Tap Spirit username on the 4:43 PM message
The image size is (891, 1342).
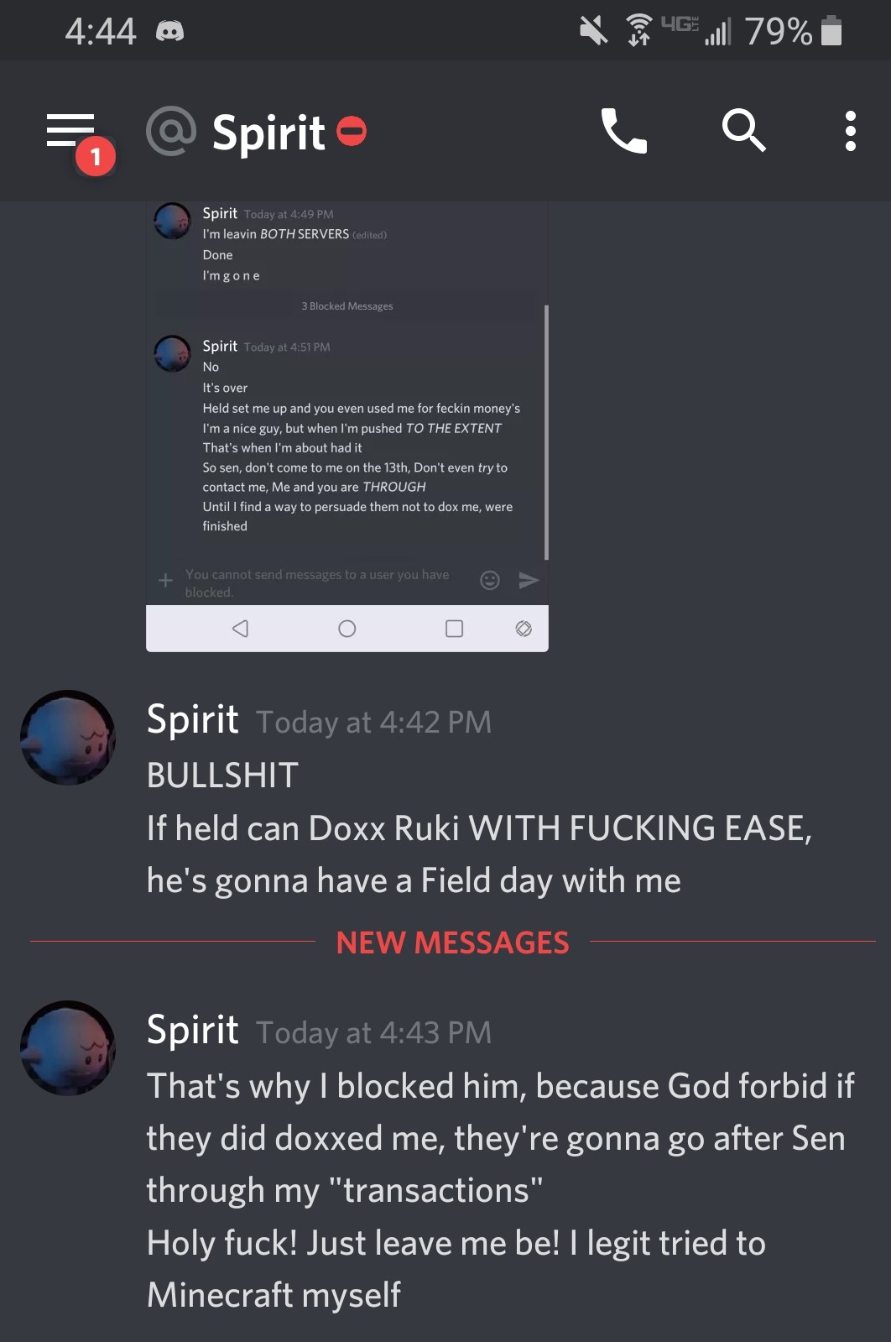click(x=193, y=1031)
